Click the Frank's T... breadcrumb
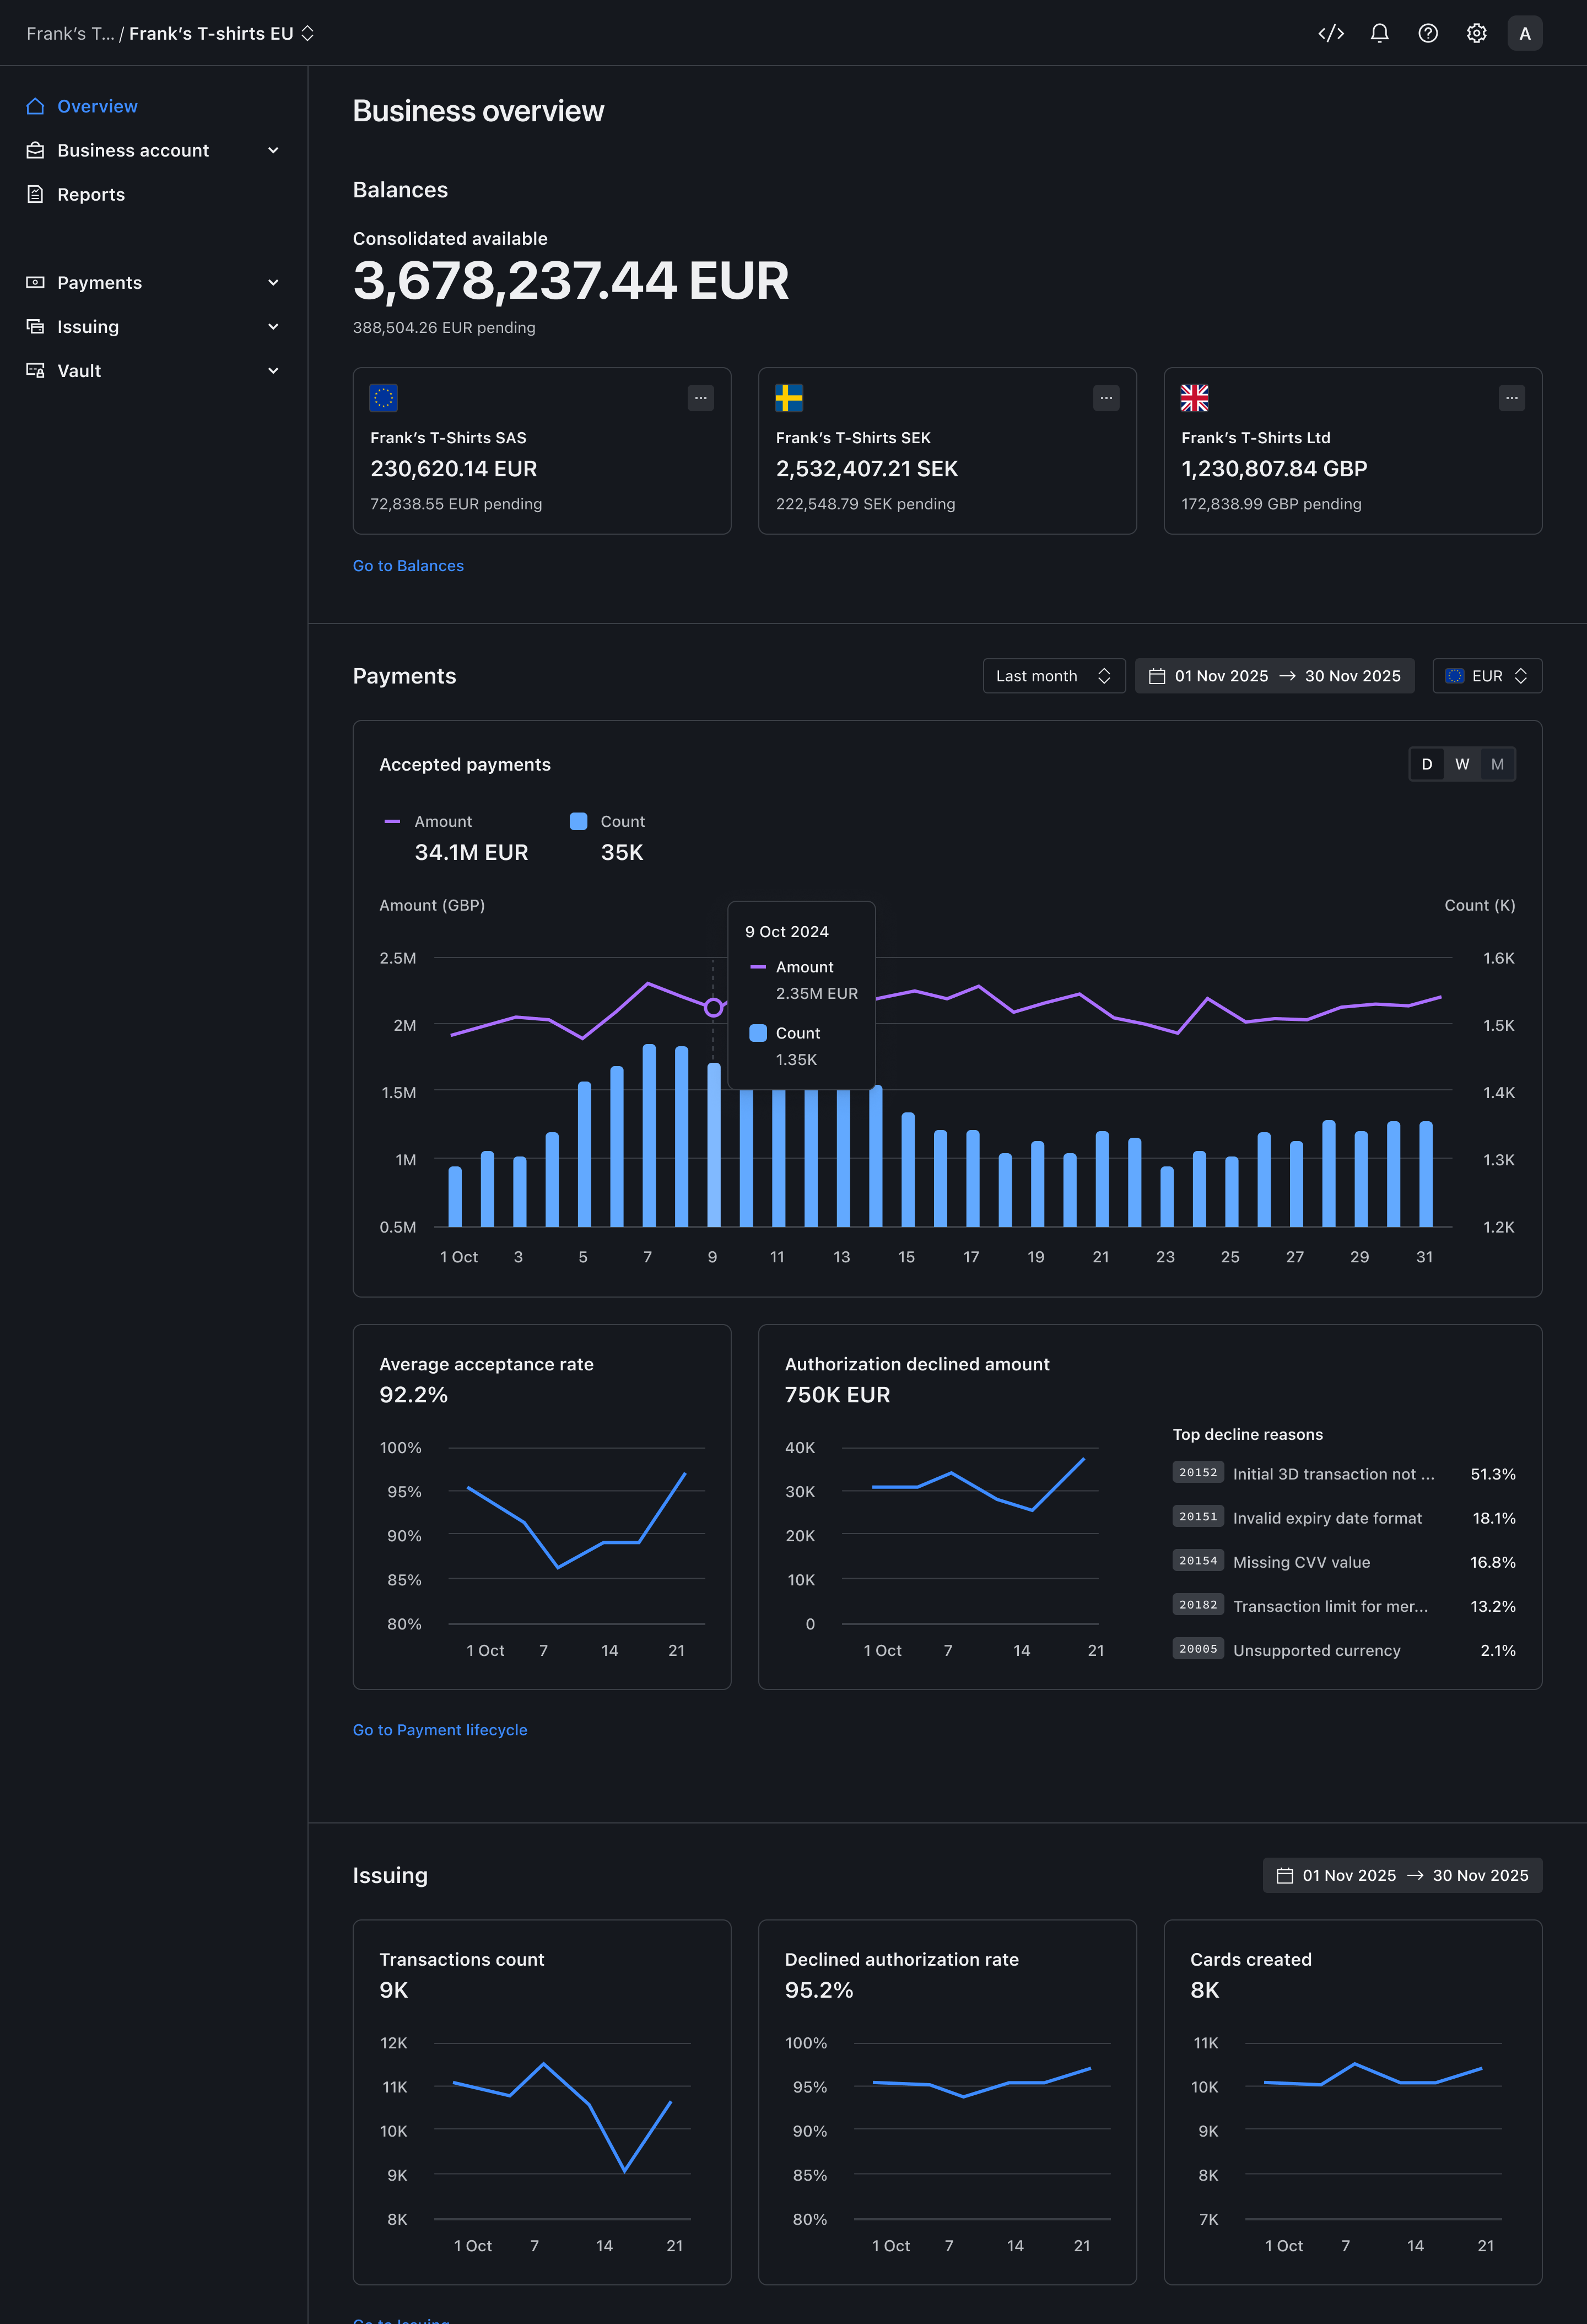Image resolution: width=1587 pixels, height=2324 pixels. 70,33
